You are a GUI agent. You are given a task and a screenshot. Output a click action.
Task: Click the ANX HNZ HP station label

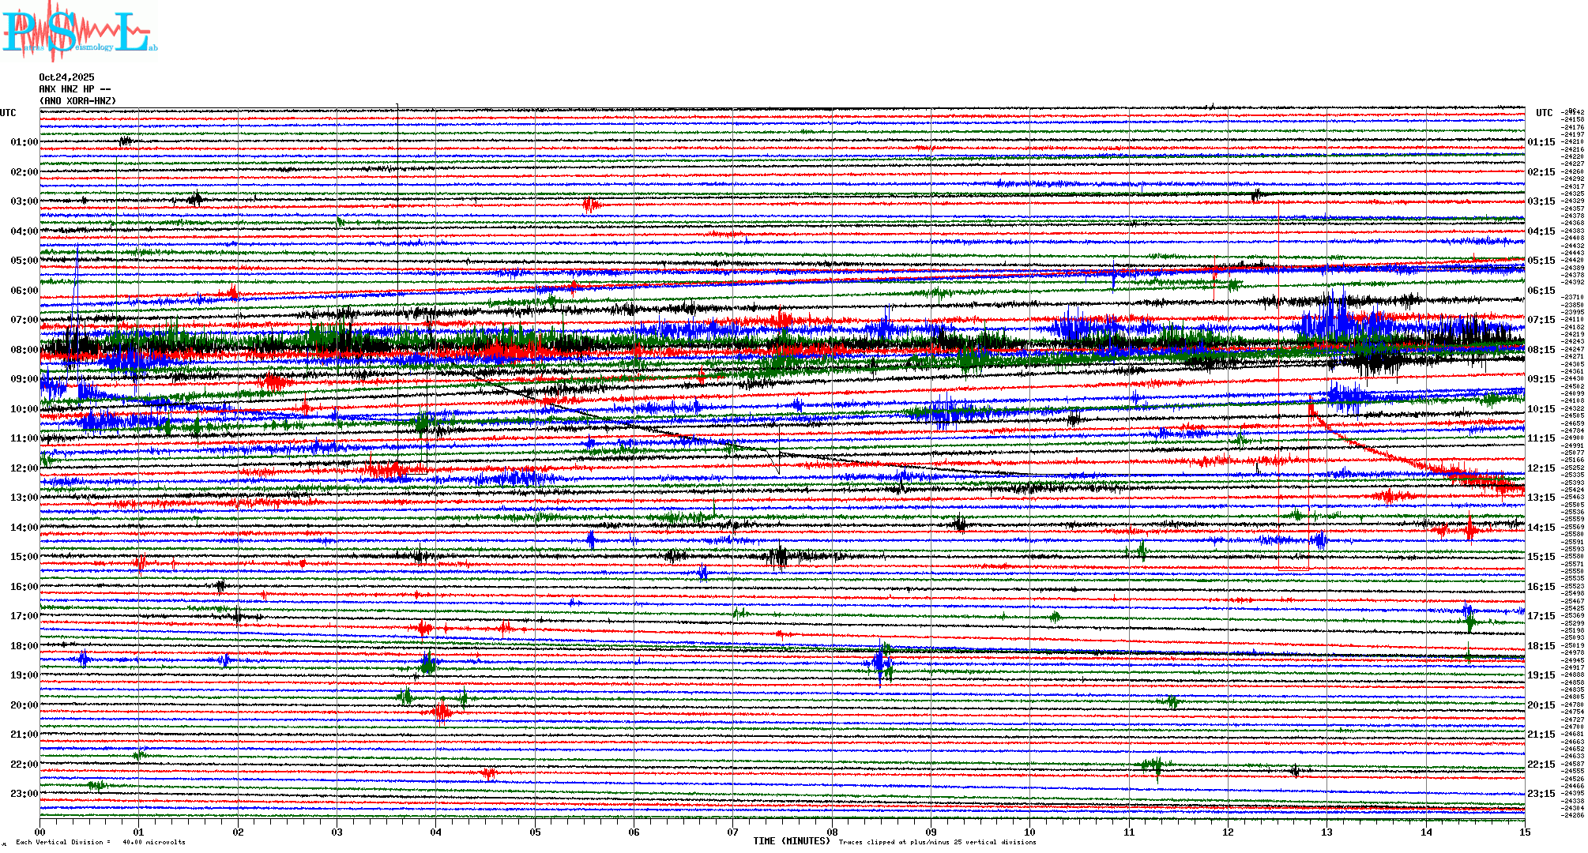pos(71,89)
